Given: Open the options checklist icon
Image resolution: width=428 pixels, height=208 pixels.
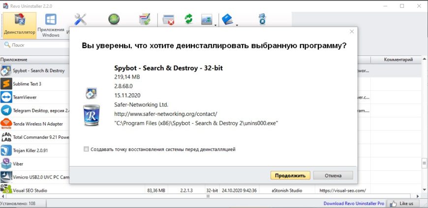Looking at the screenshot, I should (145, 20).
